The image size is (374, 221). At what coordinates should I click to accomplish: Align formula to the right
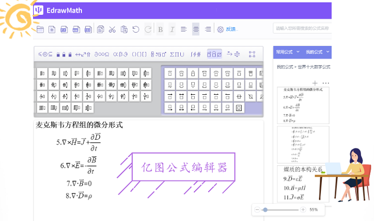pos(208,29)
